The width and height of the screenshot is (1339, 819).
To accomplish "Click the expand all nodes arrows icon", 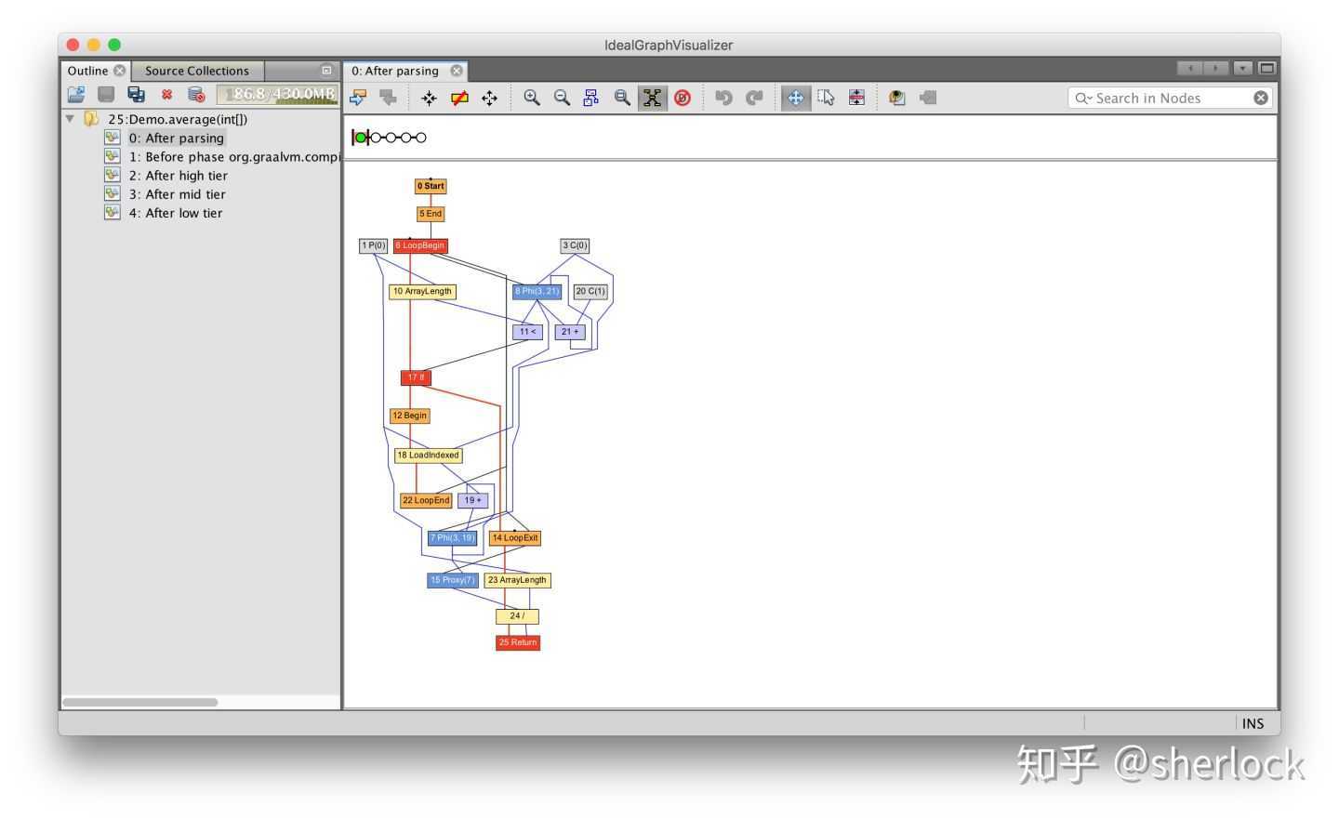I will point(489,98).
